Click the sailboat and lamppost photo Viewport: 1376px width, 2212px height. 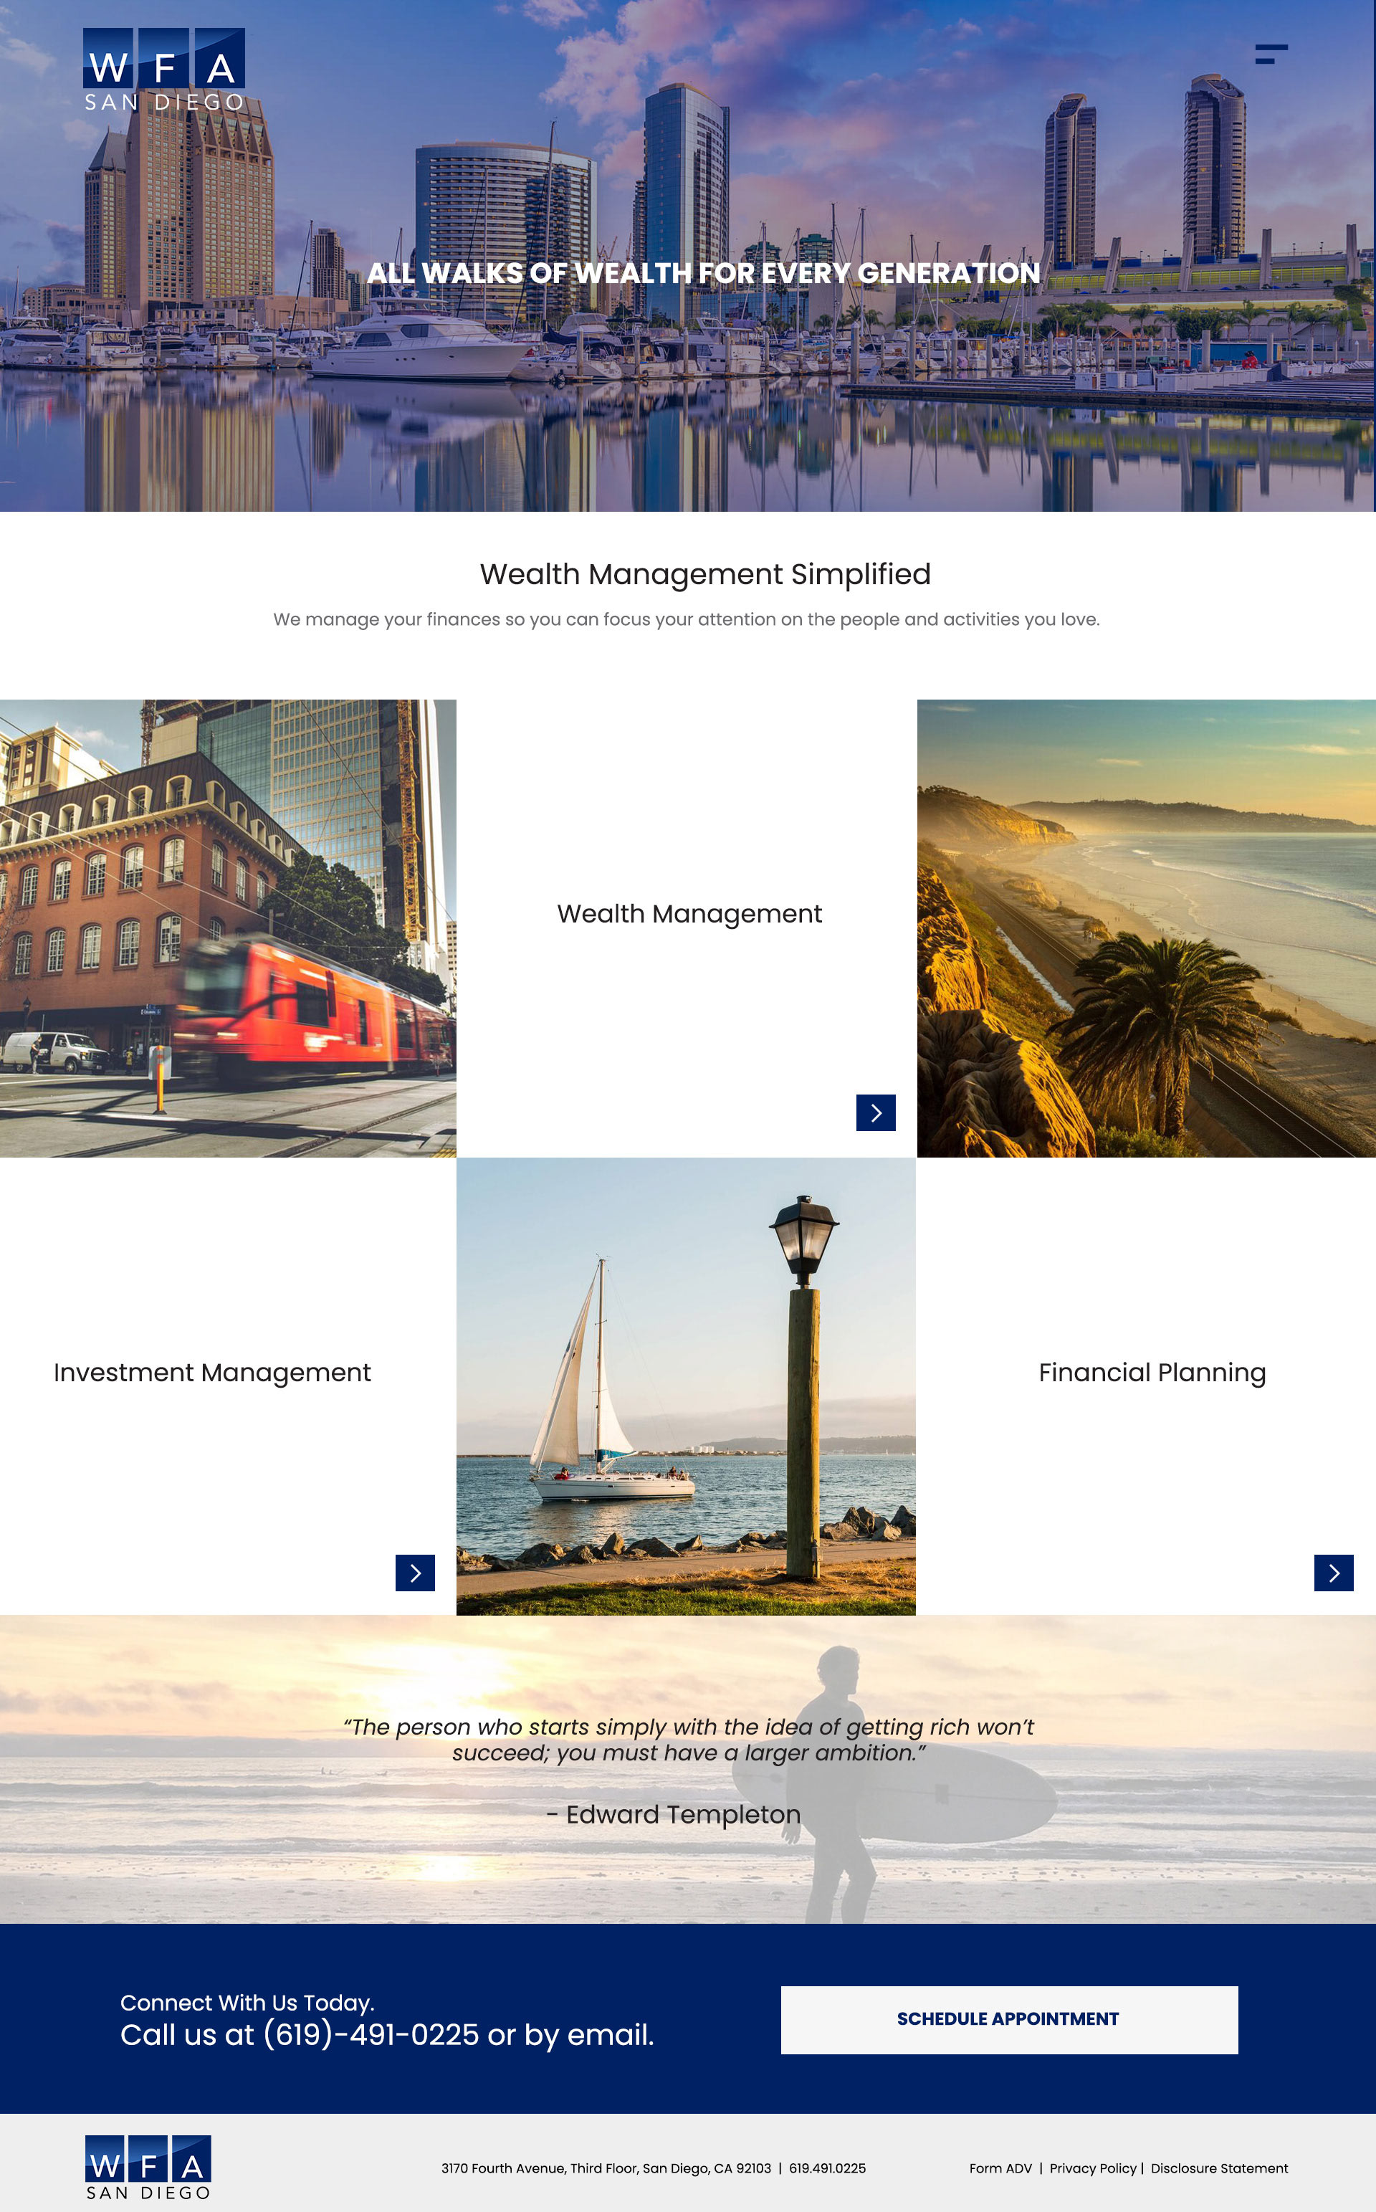[x=685, y=1386]
